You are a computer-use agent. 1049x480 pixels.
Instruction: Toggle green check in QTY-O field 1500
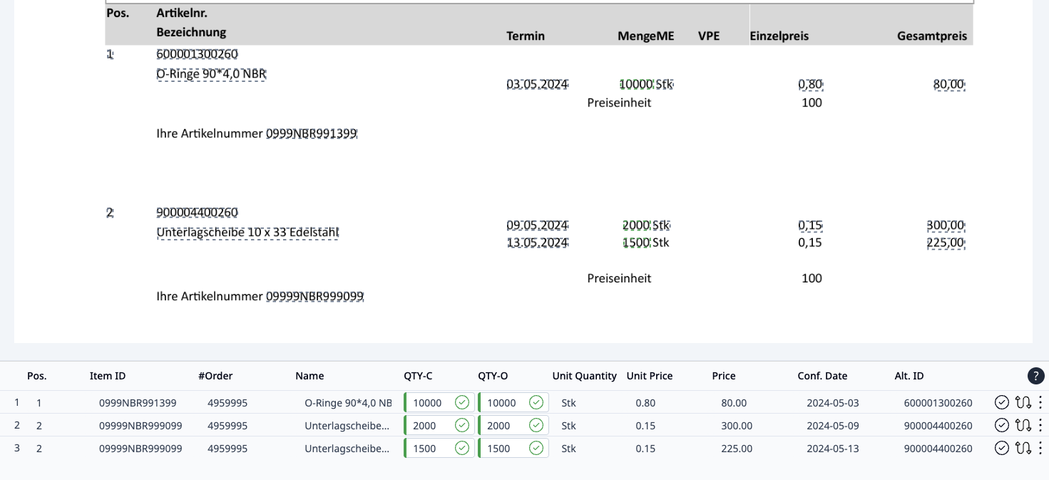pyautogui.click(x=536, y=448)
